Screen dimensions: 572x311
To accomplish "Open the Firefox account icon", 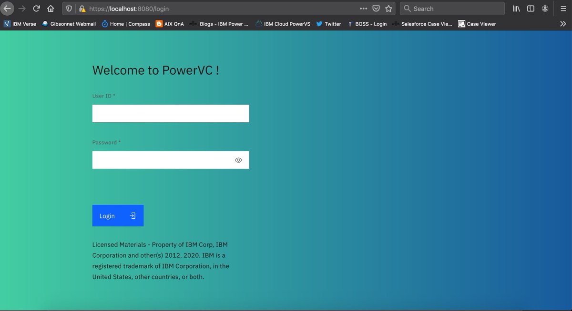I will [x=545, y=9].
